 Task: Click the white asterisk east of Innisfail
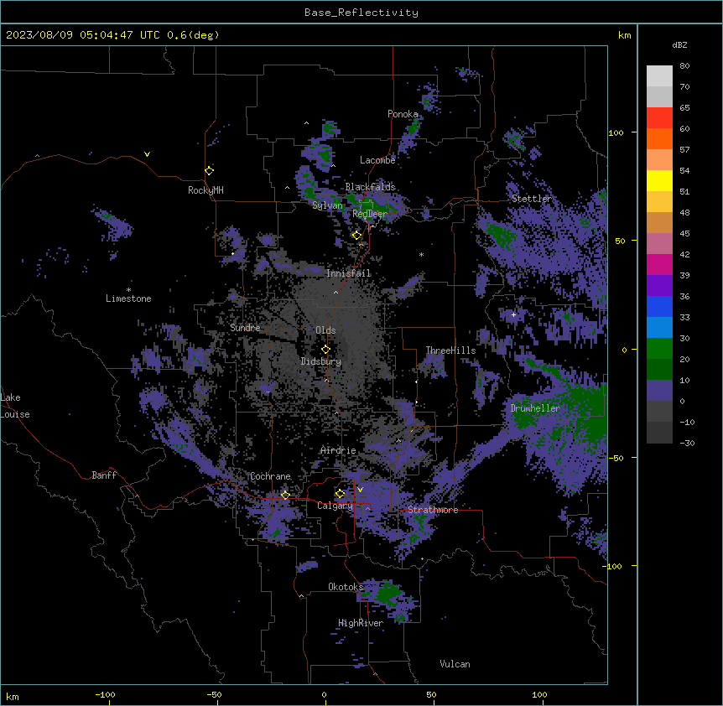(x=421, y=254)
